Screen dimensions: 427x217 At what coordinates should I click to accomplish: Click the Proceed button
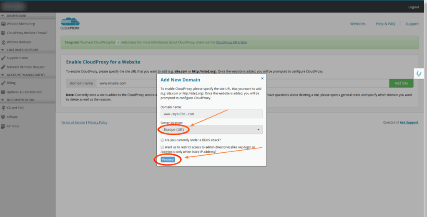(x=168, y=160)
